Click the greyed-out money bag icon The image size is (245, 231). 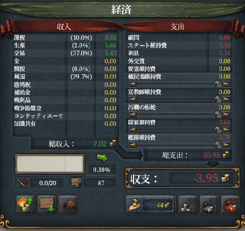tap(209, 205)
